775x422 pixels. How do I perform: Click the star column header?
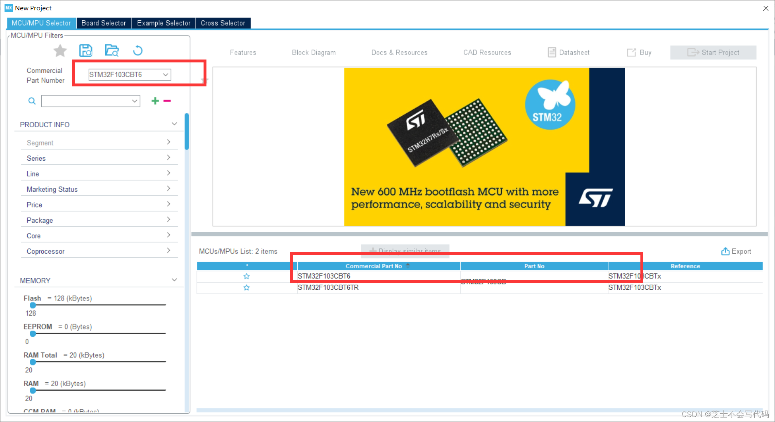(247, 266)
